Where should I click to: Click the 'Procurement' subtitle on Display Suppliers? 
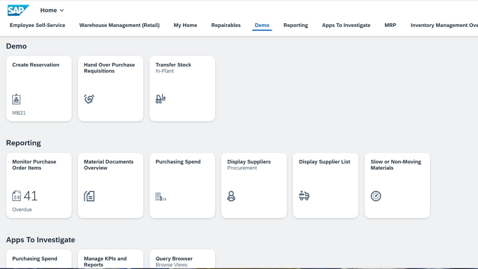242,168
